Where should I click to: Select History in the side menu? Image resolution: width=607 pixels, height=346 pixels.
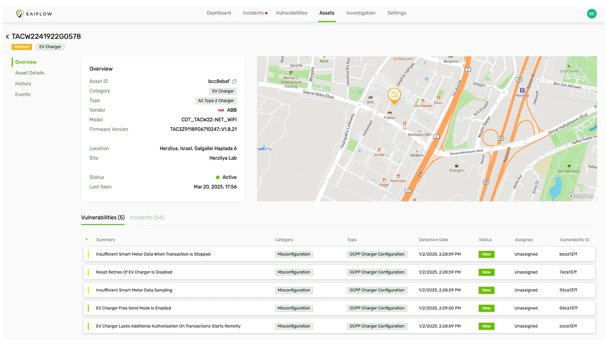coord(23,84)
